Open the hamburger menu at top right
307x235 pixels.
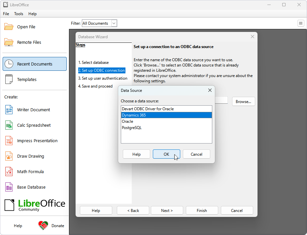(301, 23)
